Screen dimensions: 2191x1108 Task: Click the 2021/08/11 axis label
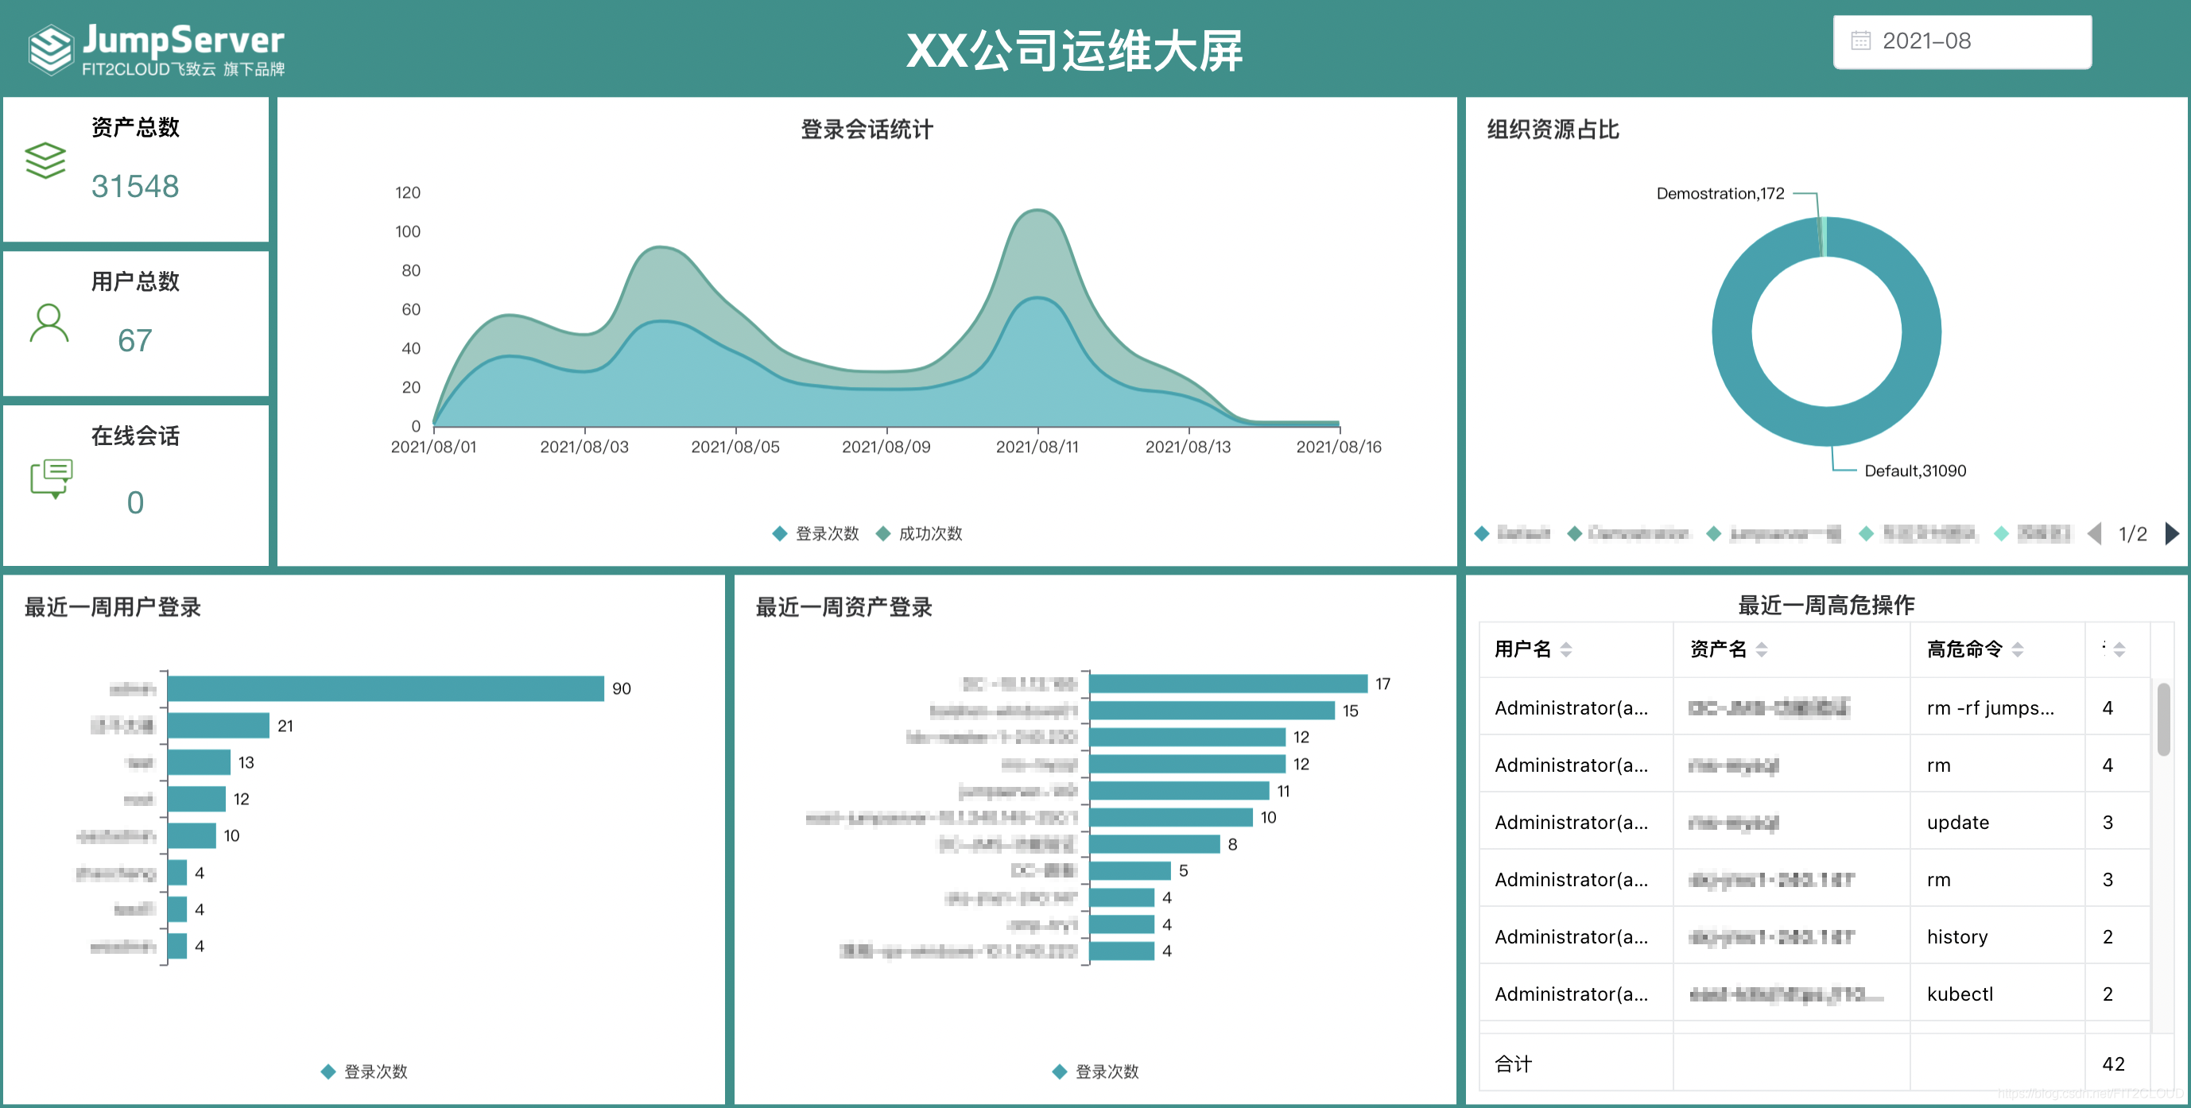click(1037, 447)
